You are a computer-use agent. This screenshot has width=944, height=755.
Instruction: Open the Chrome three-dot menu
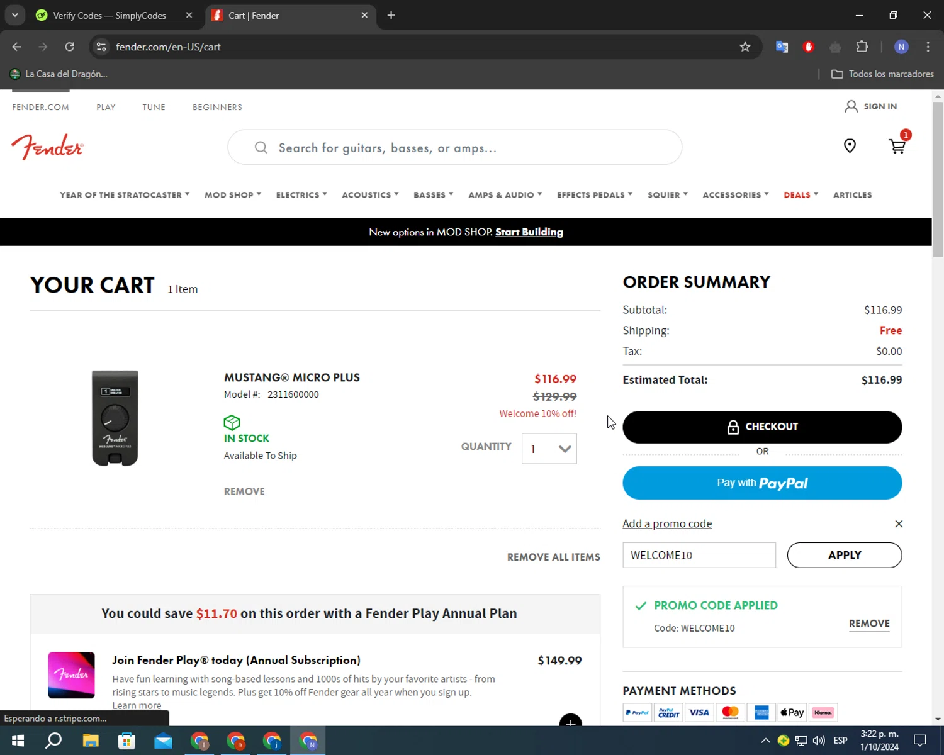(928, 47)
